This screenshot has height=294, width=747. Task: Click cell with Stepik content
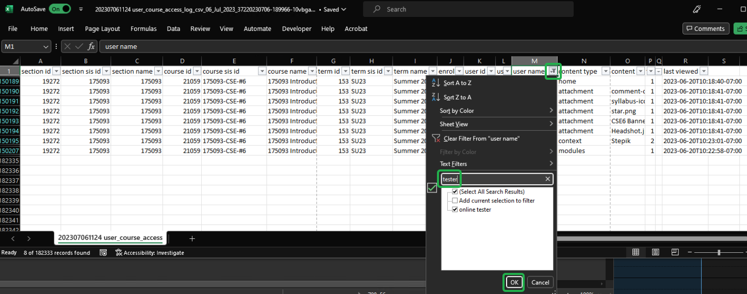click(627, 141)
